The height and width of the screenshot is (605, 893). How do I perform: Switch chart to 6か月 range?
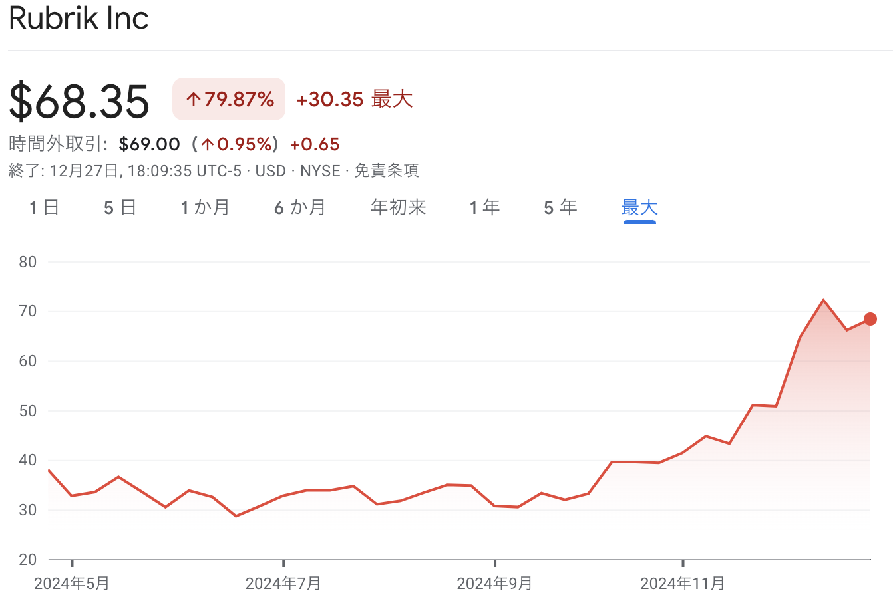[x=300, y=207]
